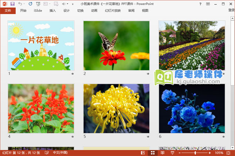Select slide 3 colorful flower field

click(192, 46)
